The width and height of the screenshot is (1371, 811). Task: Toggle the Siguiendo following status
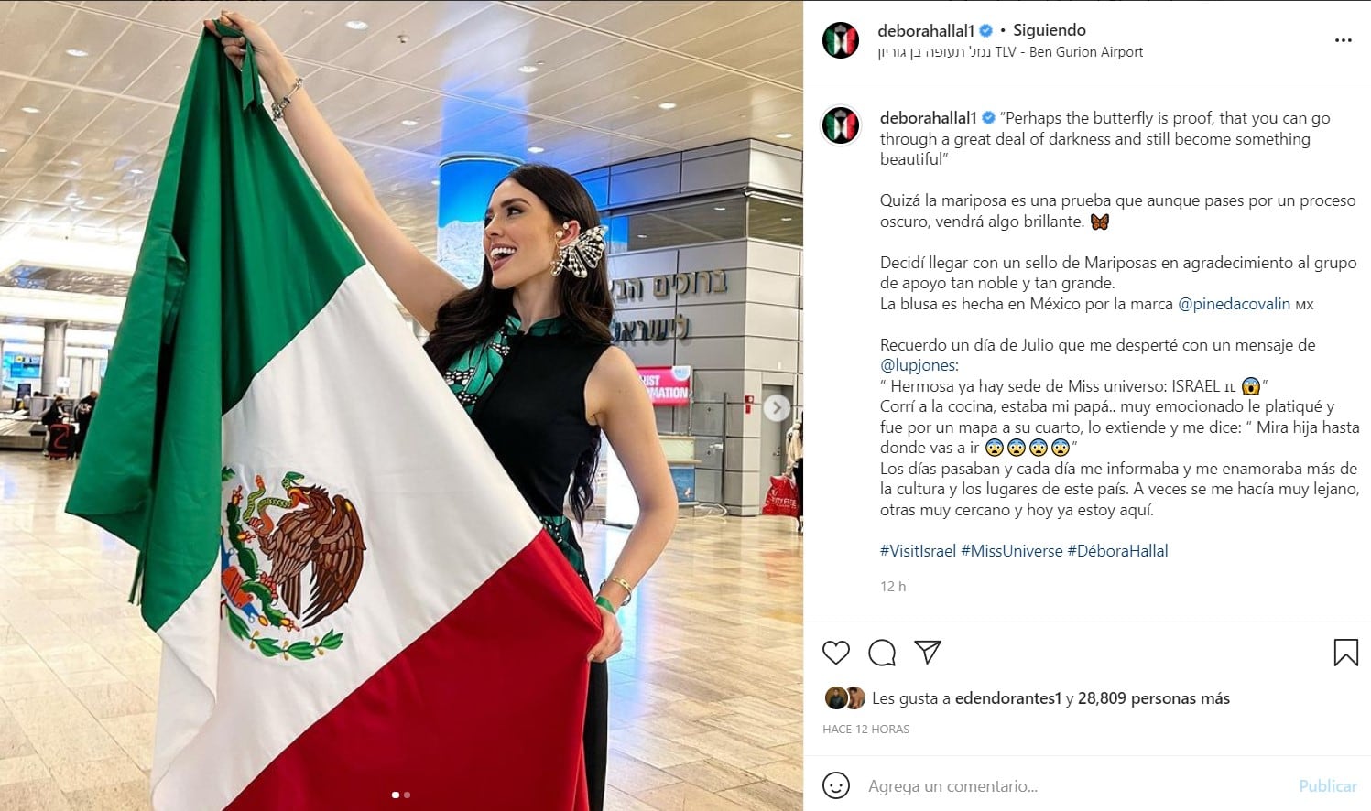tap(1050, 31)
